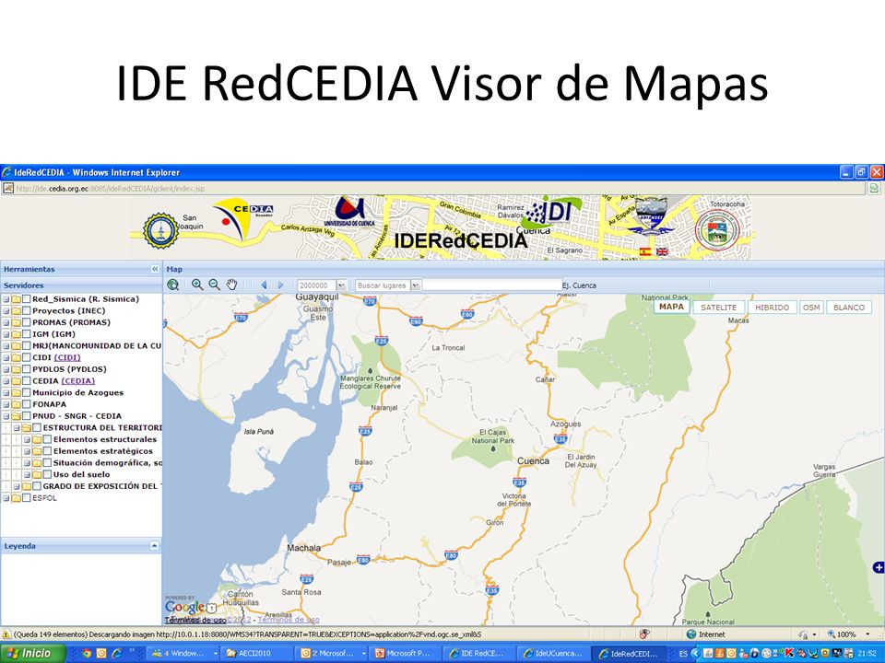This screenshot has width=885, height=663.
Task: Switch base layer to OSM
Action: pyautogui.click(x=811, y=308)
